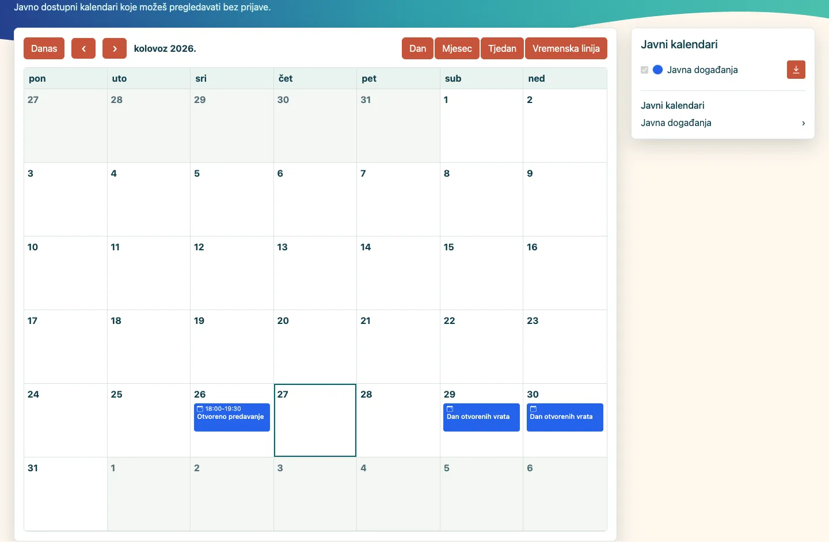Select the highlighted day cell 27
829x542 pixels.
click(315, 420)
